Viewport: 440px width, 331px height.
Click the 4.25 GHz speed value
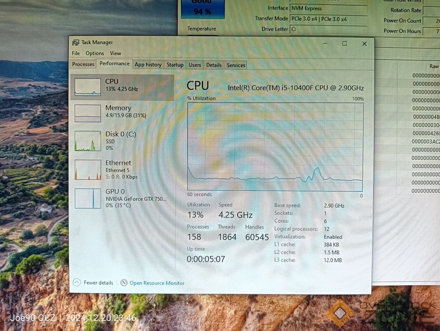click(x=236, y=215)
